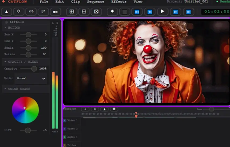Toggle the Audio 1 track badge
This screenshot has height=147, width=230.
pyautogui.click(x=65, y=137)
